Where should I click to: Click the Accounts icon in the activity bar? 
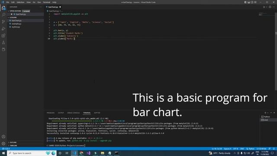point(3,136)
